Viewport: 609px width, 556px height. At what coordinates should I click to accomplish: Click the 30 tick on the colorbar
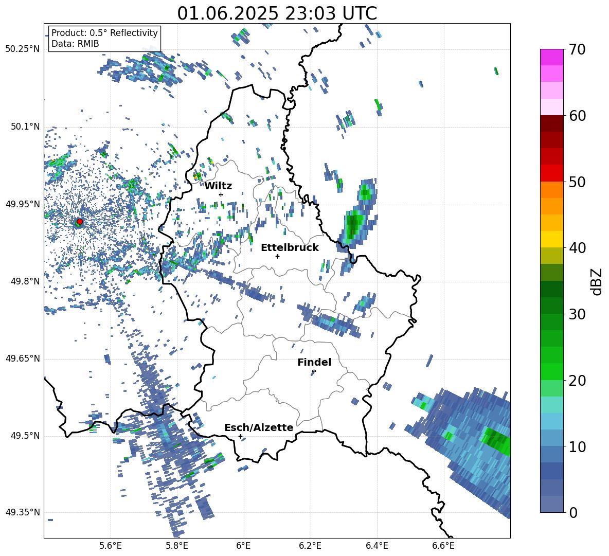pos(577,314)
